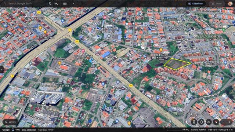Select the Add placemark tool
This screenshot has width=235, height=132.
pos(50,3)
